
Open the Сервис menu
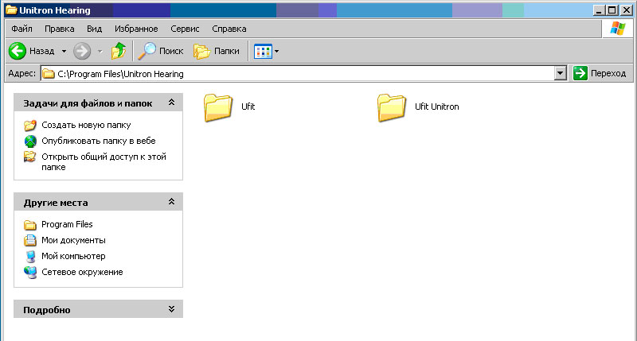[185, 29]
